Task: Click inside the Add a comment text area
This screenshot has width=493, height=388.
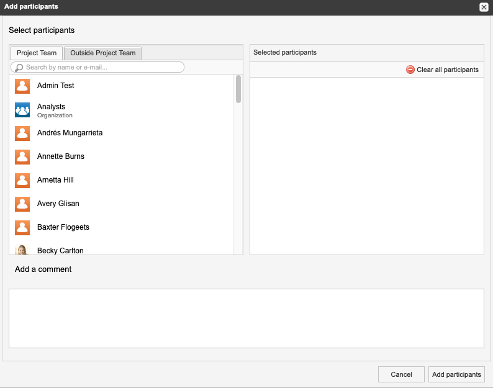Action: coord(246,318)
